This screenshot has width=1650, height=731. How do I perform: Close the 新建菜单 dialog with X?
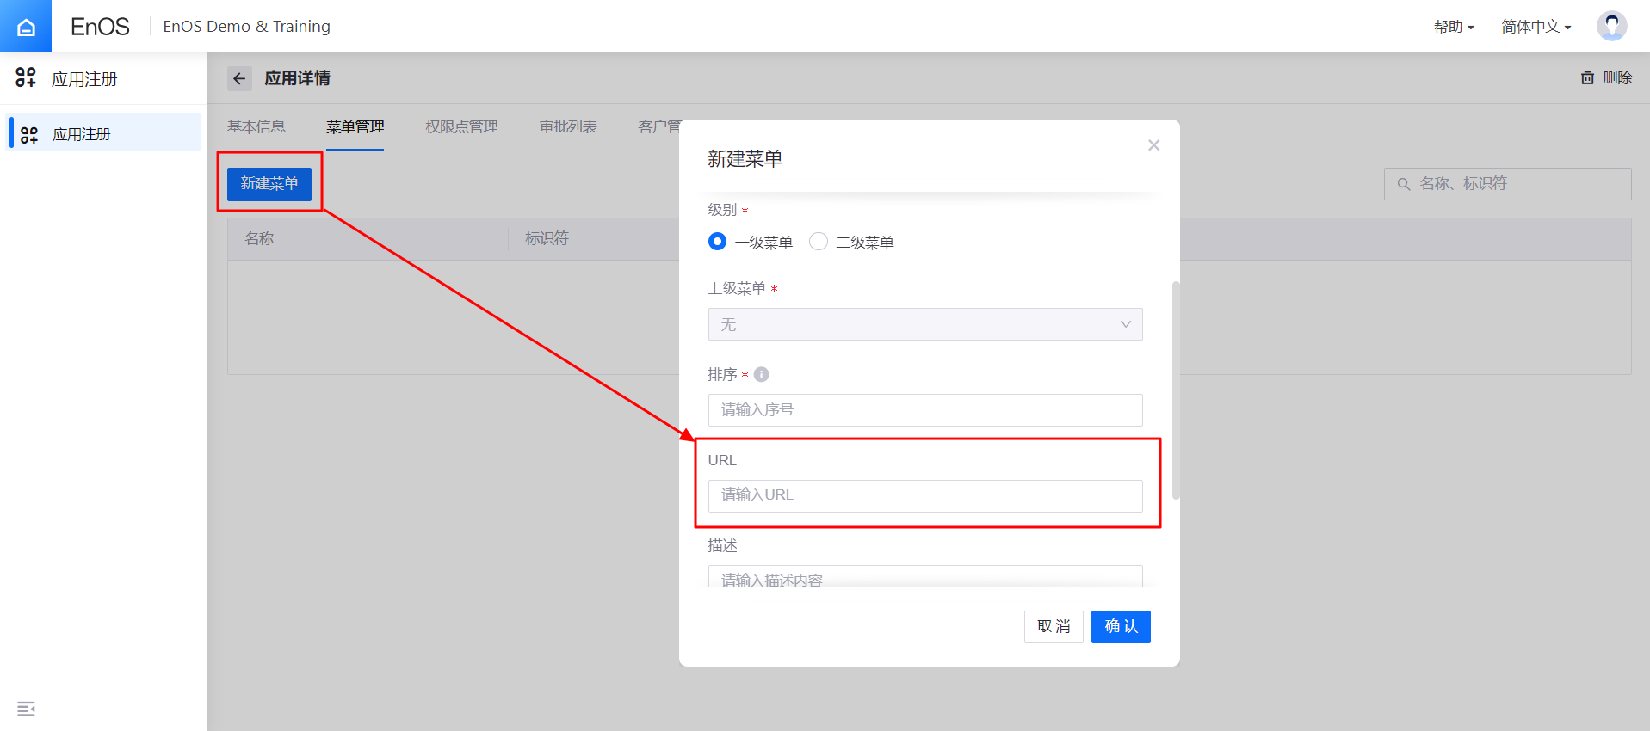pyautogui.click(x=1153, y=145)
